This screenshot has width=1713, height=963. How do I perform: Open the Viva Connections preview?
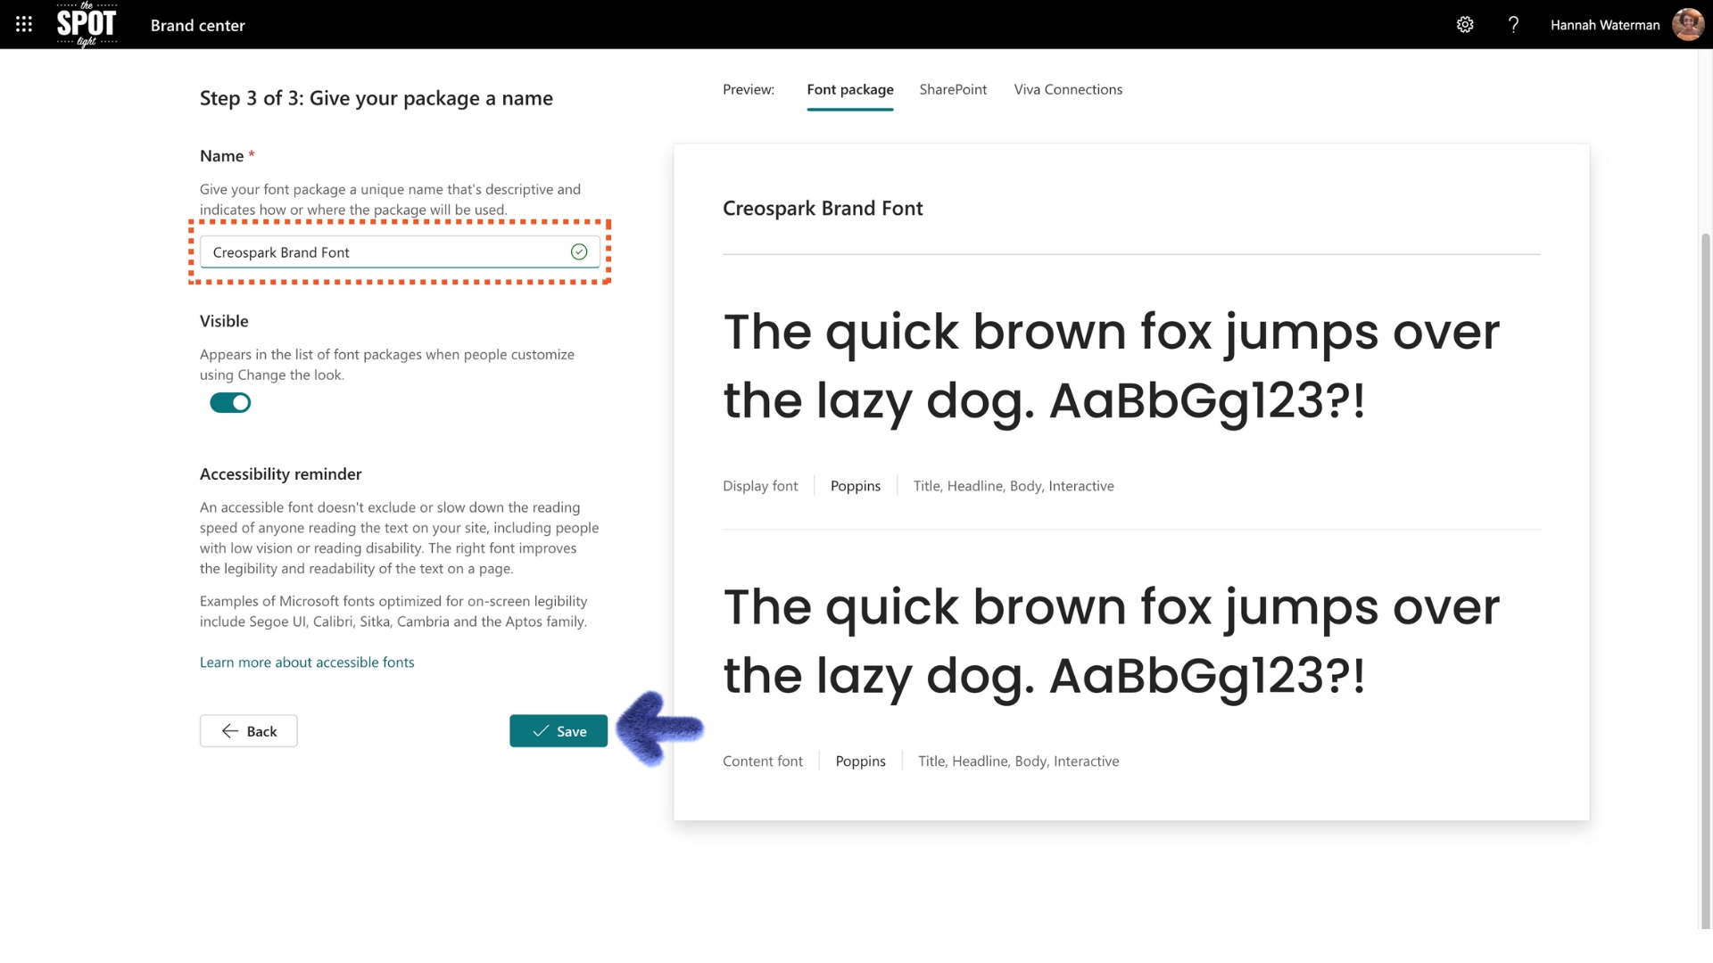pyautogui.click(x=1067, y=89)
